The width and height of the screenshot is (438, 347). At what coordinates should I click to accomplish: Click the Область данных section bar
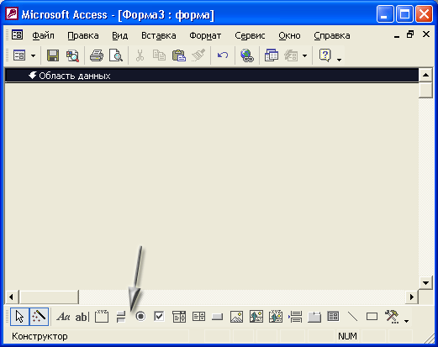[212, 76]
